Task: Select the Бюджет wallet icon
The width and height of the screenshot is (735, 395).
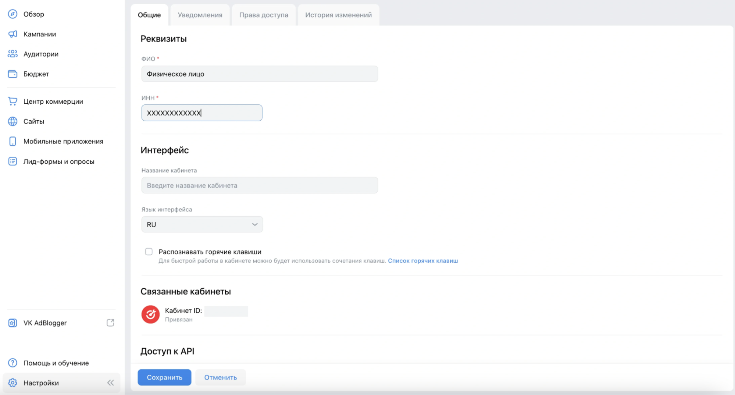Action: pos(13,74)
